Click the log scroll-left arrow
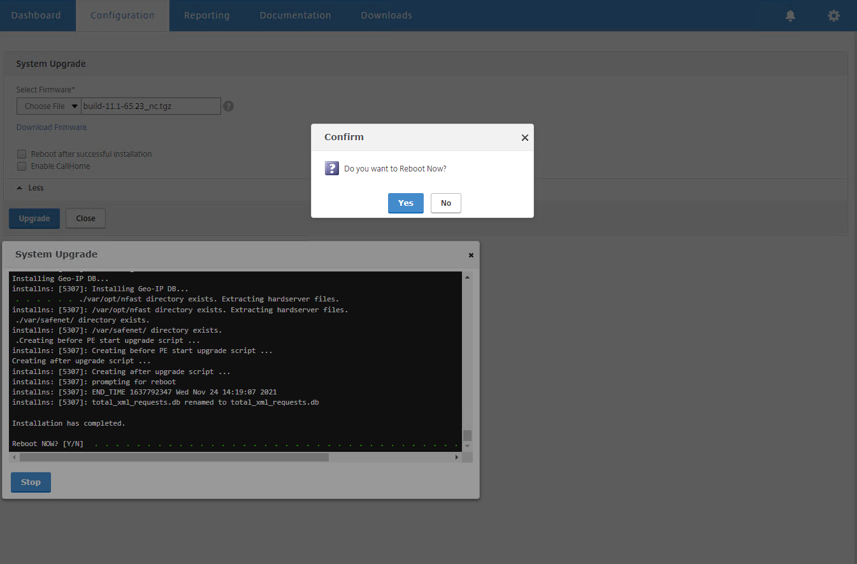 (14, 458)
